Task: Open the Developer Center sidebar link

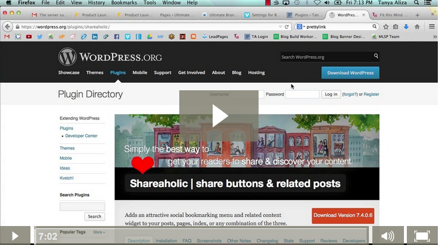Action: point(81,136)
